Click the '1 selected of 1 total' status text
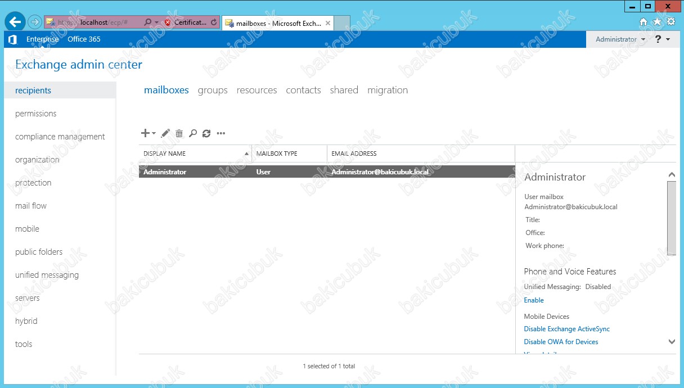Screen dimensions: 684x388 pos(329,366)
